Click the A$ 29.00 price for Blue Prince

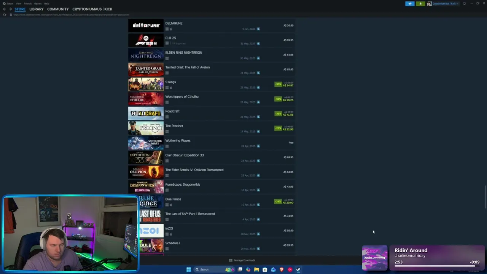[x=288, y=203]
